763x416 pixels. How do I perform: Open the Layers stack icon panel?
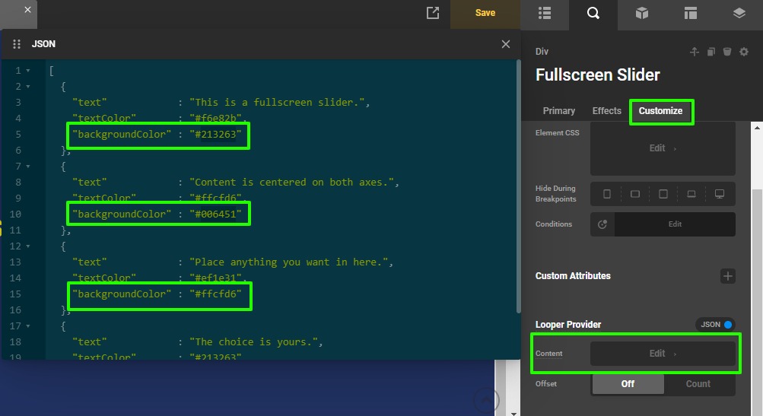[x=739, y=13]
